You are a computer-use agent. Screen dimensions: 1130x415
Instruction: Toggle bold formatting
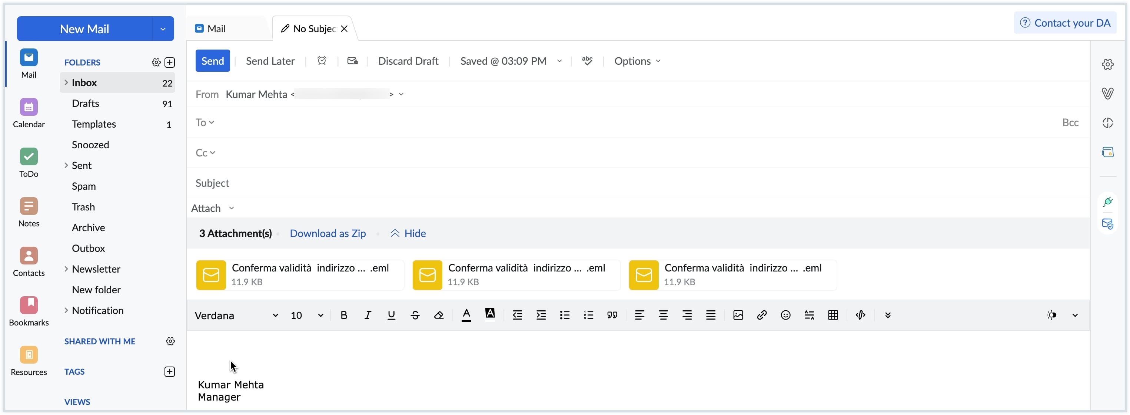(x=344, y=315)
